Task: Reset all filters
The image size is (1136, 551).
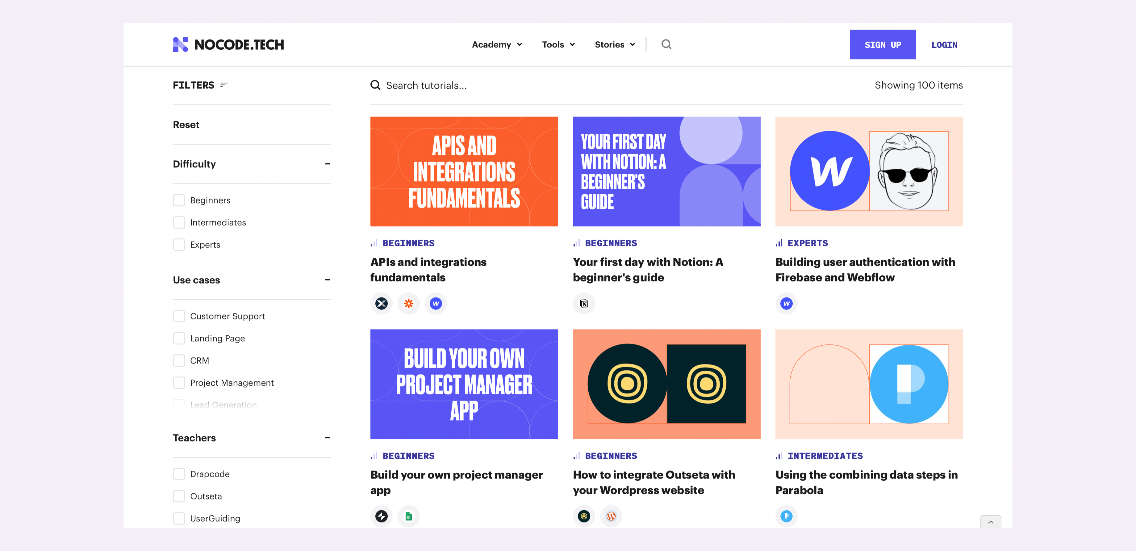Action: point(186,125)
